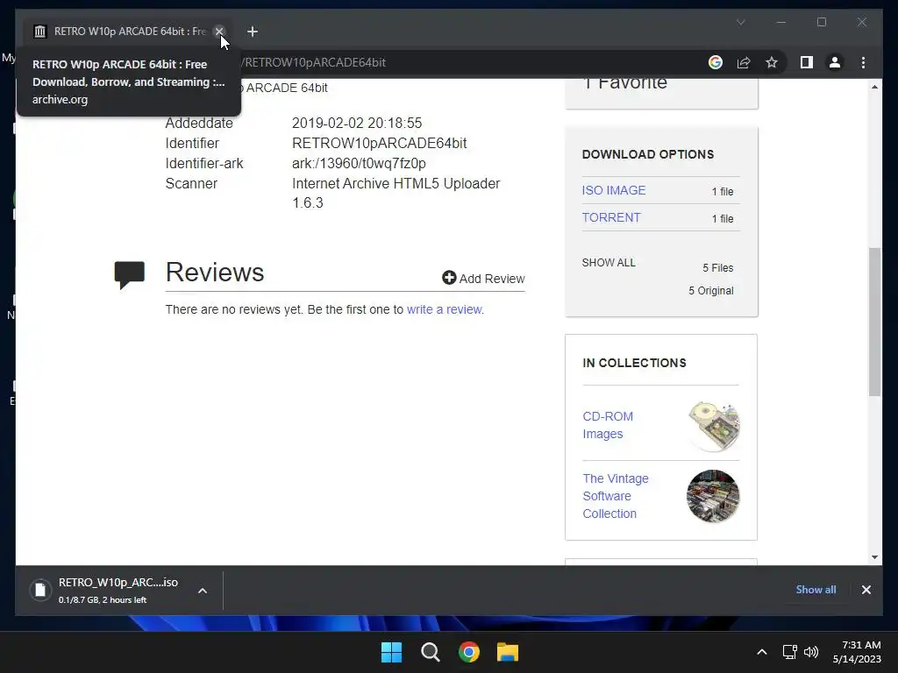Open the CD-ROM Images collection

coord(608,425)
